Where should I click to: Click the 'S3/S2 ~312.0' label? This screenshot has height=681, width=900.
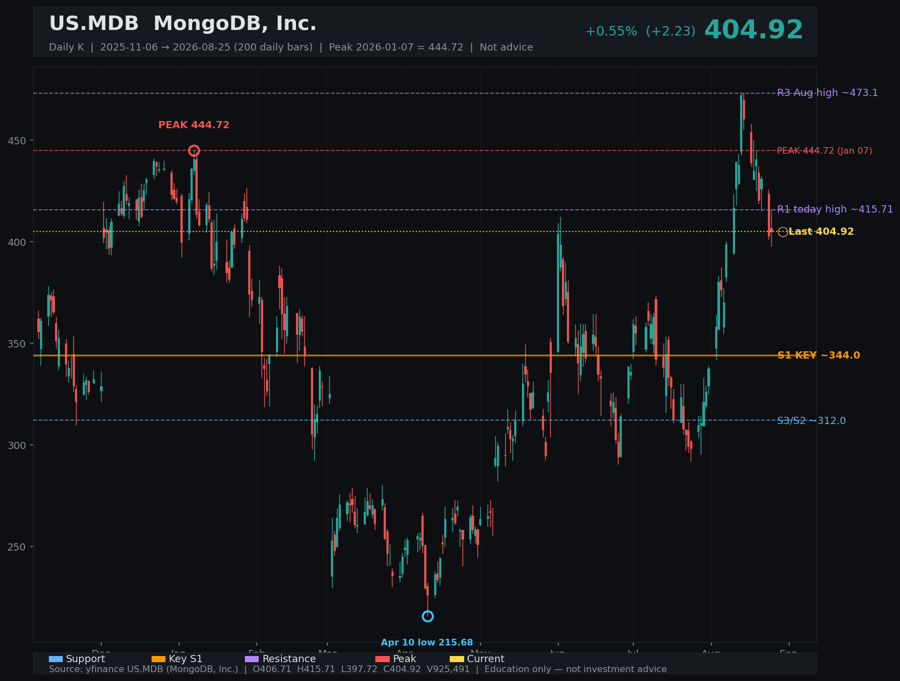click(811, 421)
